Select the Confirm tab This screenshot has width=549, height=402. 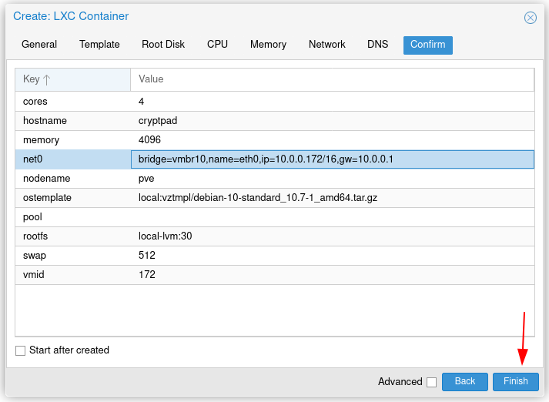(x=428, y=45)
